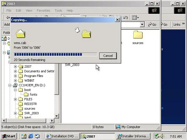Click the My Computer status bar icon
Screen dimensions: 187x140
point(118,127)
